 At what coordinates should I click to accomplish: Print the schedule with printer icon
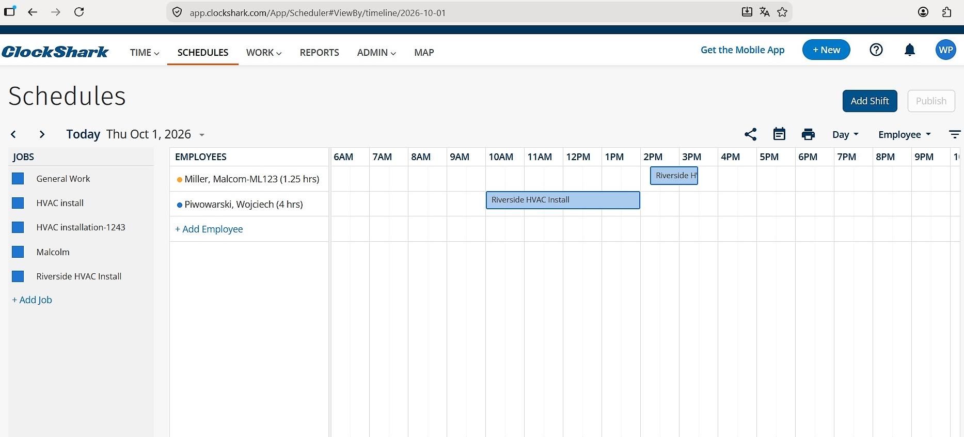pos(808,134)
